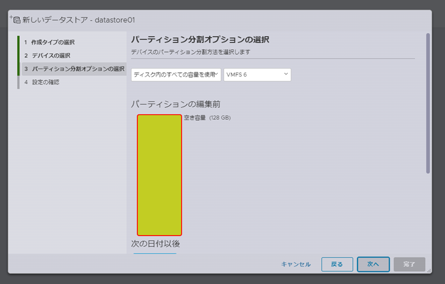
Task: Click the 戻る button
Action: (x=337, y=264)
